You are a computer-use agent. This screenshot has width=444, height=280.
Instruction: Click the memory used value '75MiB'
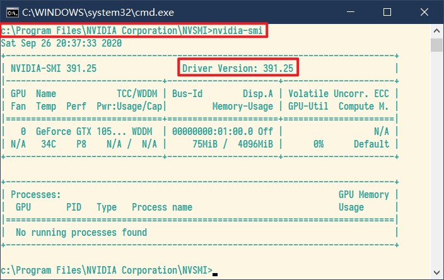pos(205,144)
